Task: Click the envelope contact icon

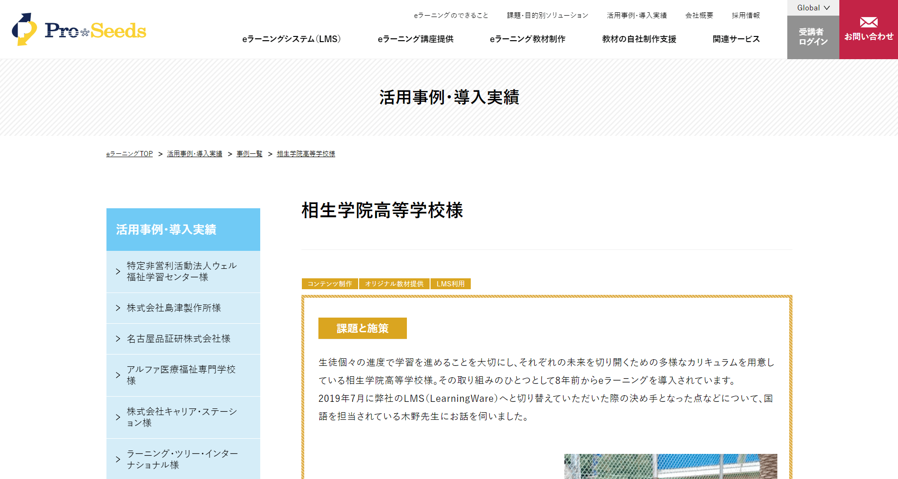Action: (x=869, y=22)
